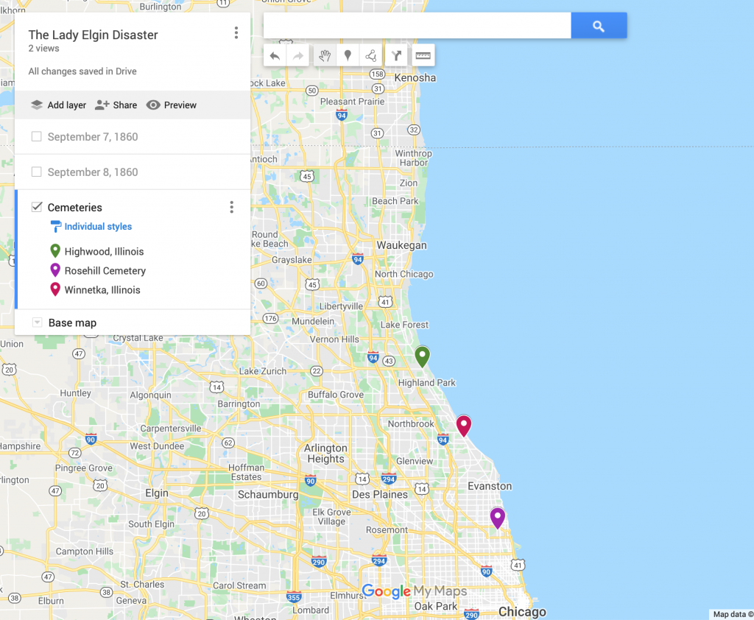Screen dimensions: 754x620
Task: Select the Rosehill Cemetery list item
Action: click(105, 271)
